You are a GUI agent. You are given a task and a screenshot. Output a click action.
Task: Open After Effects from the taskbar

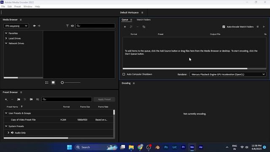[201, 147]
